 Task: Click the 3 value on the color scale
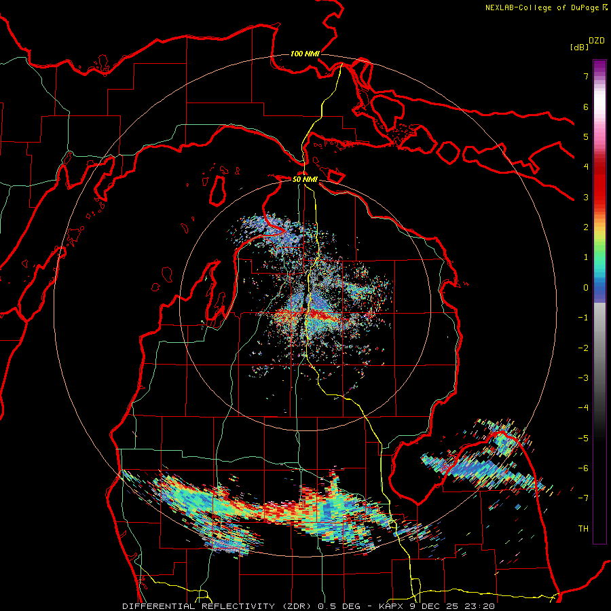(x=586, y=197)
